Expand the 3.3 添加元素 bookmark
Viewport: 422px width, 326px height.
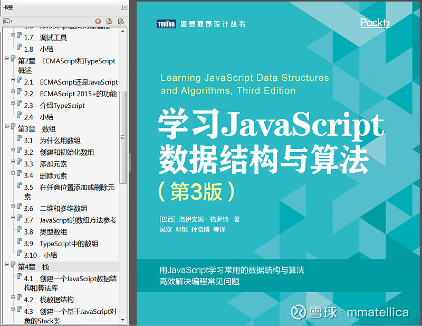13,162
